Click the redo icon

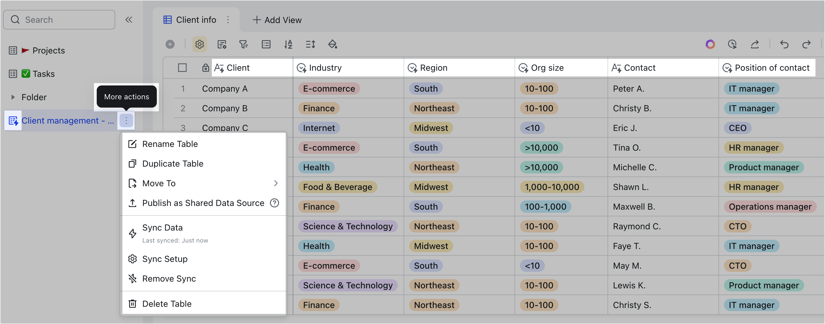click(x=807, y=44)
